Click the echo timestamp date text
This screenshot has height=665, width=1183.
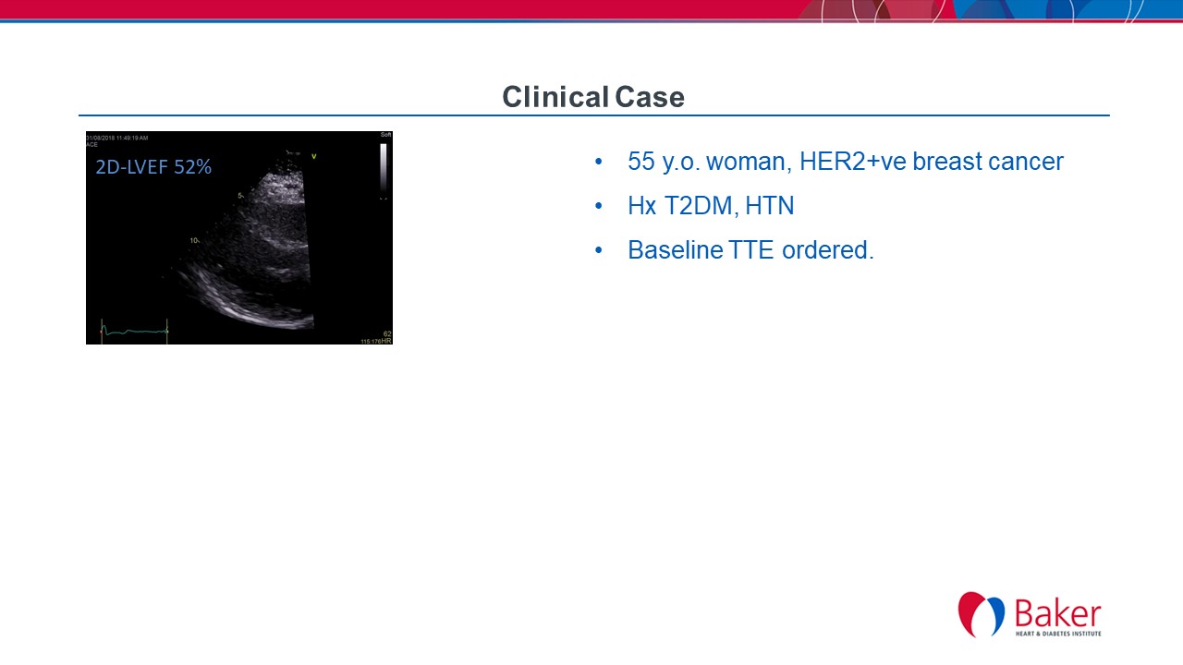coord(117,137)
